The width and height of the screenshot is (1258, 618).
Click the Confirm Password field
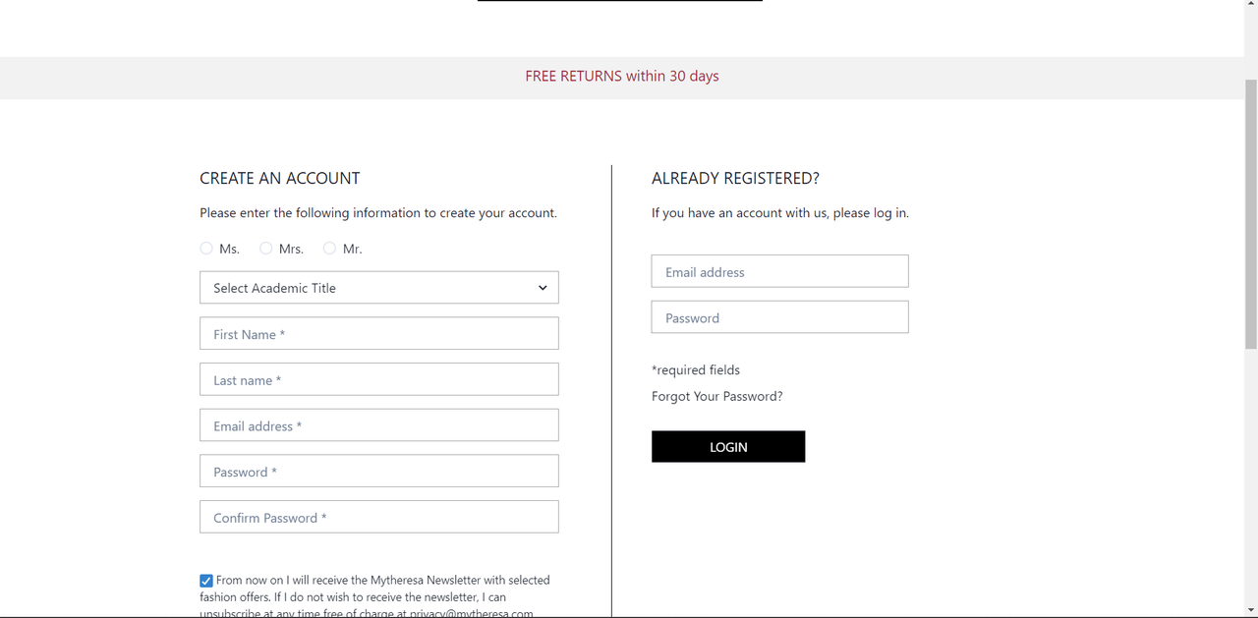pos(378,518)
